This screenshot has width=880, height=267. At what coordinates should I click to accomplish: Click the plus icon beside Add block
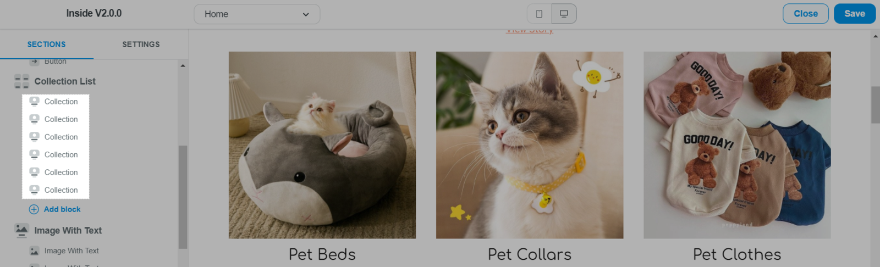click(x=34, y=209)
